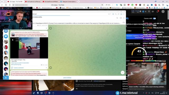Click the blue arrow button at Telegram sidebar bottom

(6, 78)
